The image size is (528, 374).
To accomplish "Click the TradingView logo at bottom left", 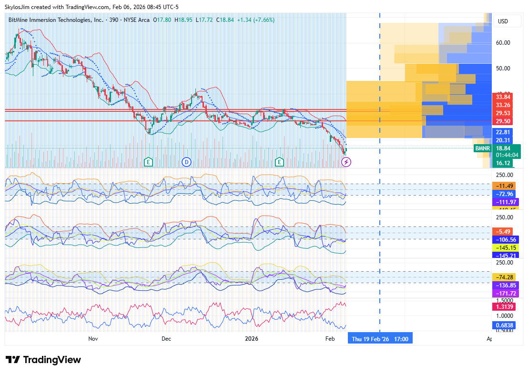I will tap(43, 360).
